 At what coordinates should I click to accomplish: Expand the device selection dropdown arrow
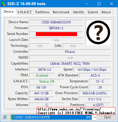[x=95, y=117]
